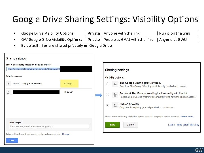Click the green Save button
Viewport: 204px width, 153px height.
point(112,125)
